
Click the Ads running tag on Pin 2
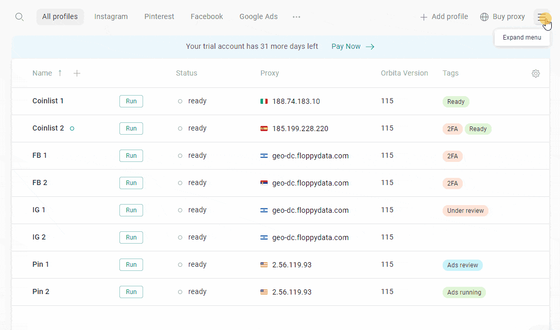click(464, 292)
